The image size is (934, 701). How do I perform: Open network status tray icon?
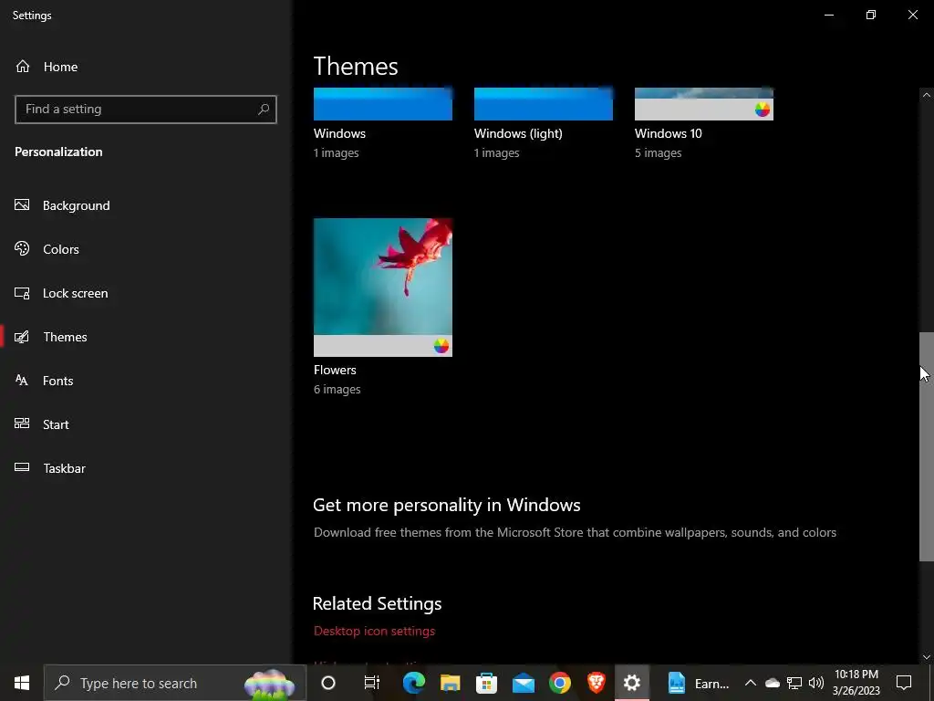point(794,683)
